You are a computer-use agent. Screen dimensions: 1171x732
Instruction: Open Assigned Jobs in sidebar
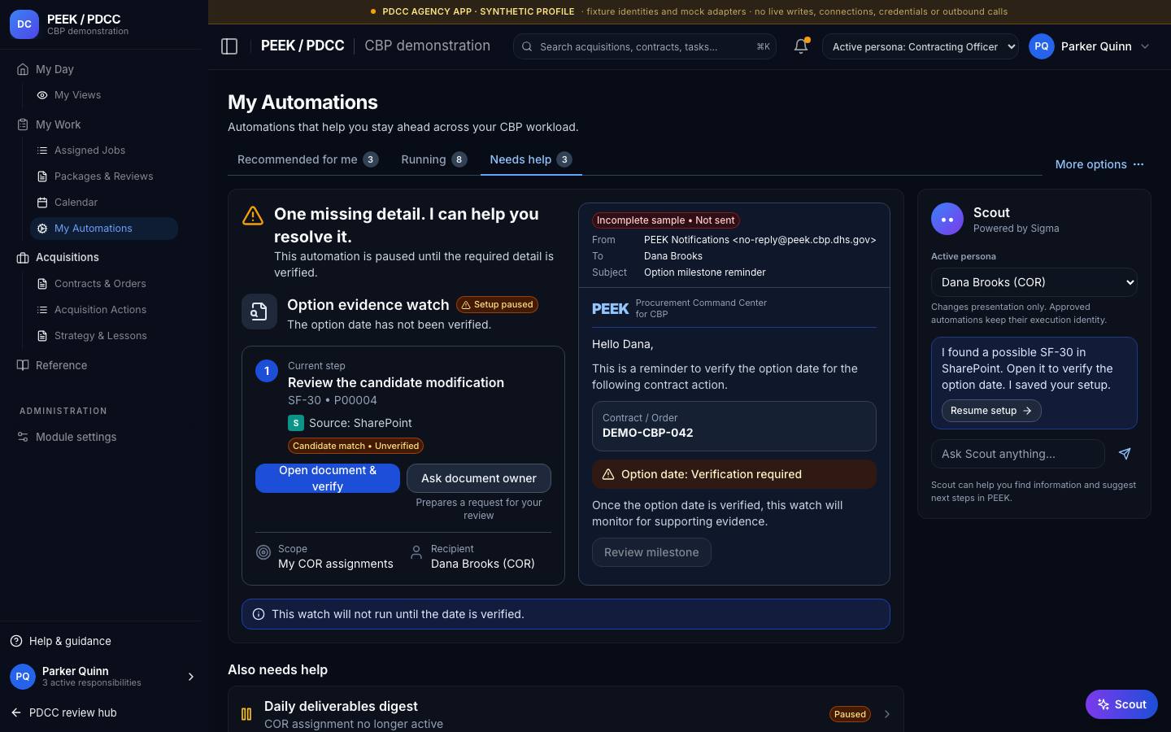(104, 150)
